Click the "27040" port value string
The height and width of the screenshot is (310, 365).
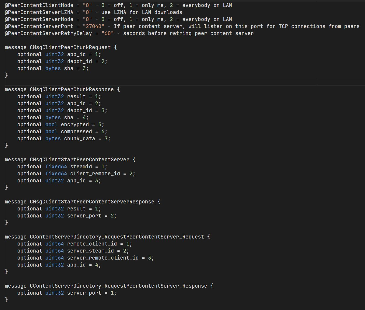(93, 26)
